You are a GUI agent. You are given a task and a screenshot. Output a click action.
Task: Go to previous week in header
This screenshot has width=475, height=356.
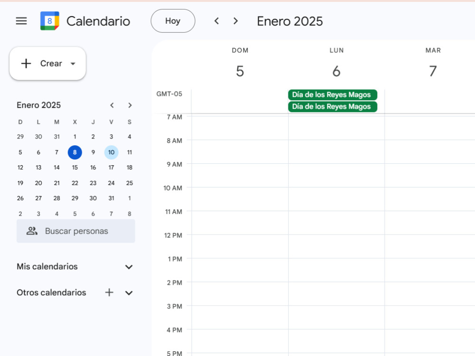pos(216,21)
